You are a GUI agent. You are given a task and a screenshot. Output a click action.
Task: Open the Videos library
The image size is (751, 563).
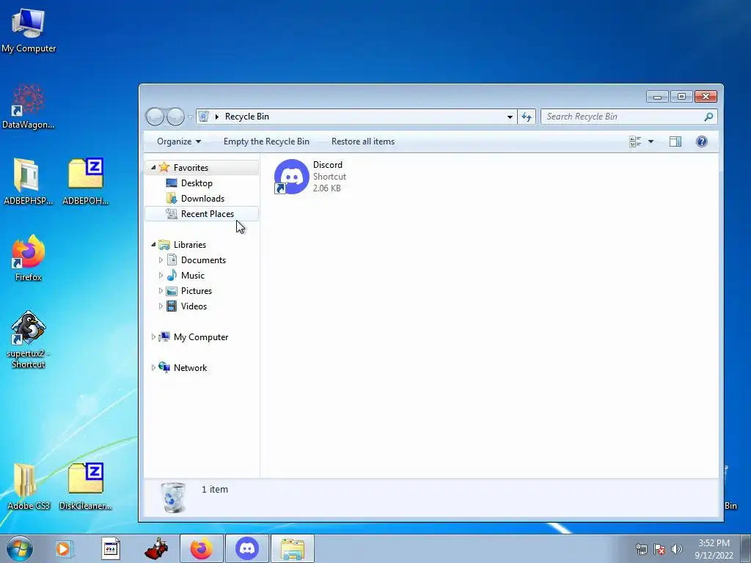click(194, 306)
